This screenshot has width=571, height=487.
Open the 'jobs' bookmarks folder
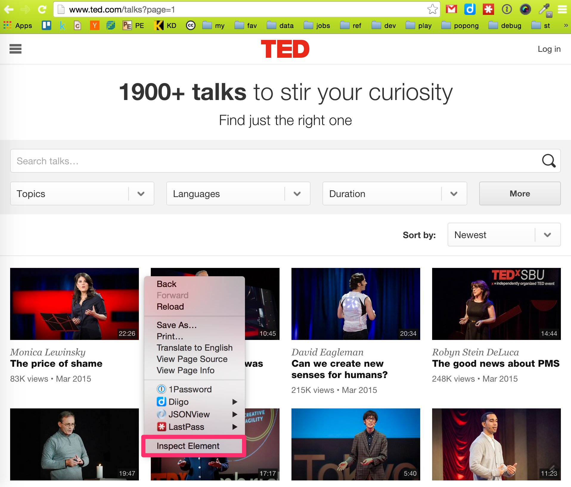[317, 26]
